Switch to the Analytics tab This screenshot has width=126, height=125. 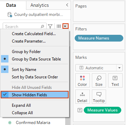(x=40, y=5)
